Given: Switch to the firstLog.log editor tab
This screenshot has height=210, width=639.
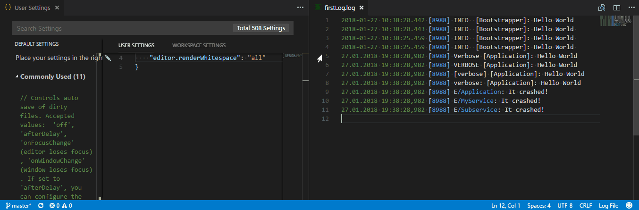Looking at the screenshot, I should pyautogui.click(x=339, y=8).
